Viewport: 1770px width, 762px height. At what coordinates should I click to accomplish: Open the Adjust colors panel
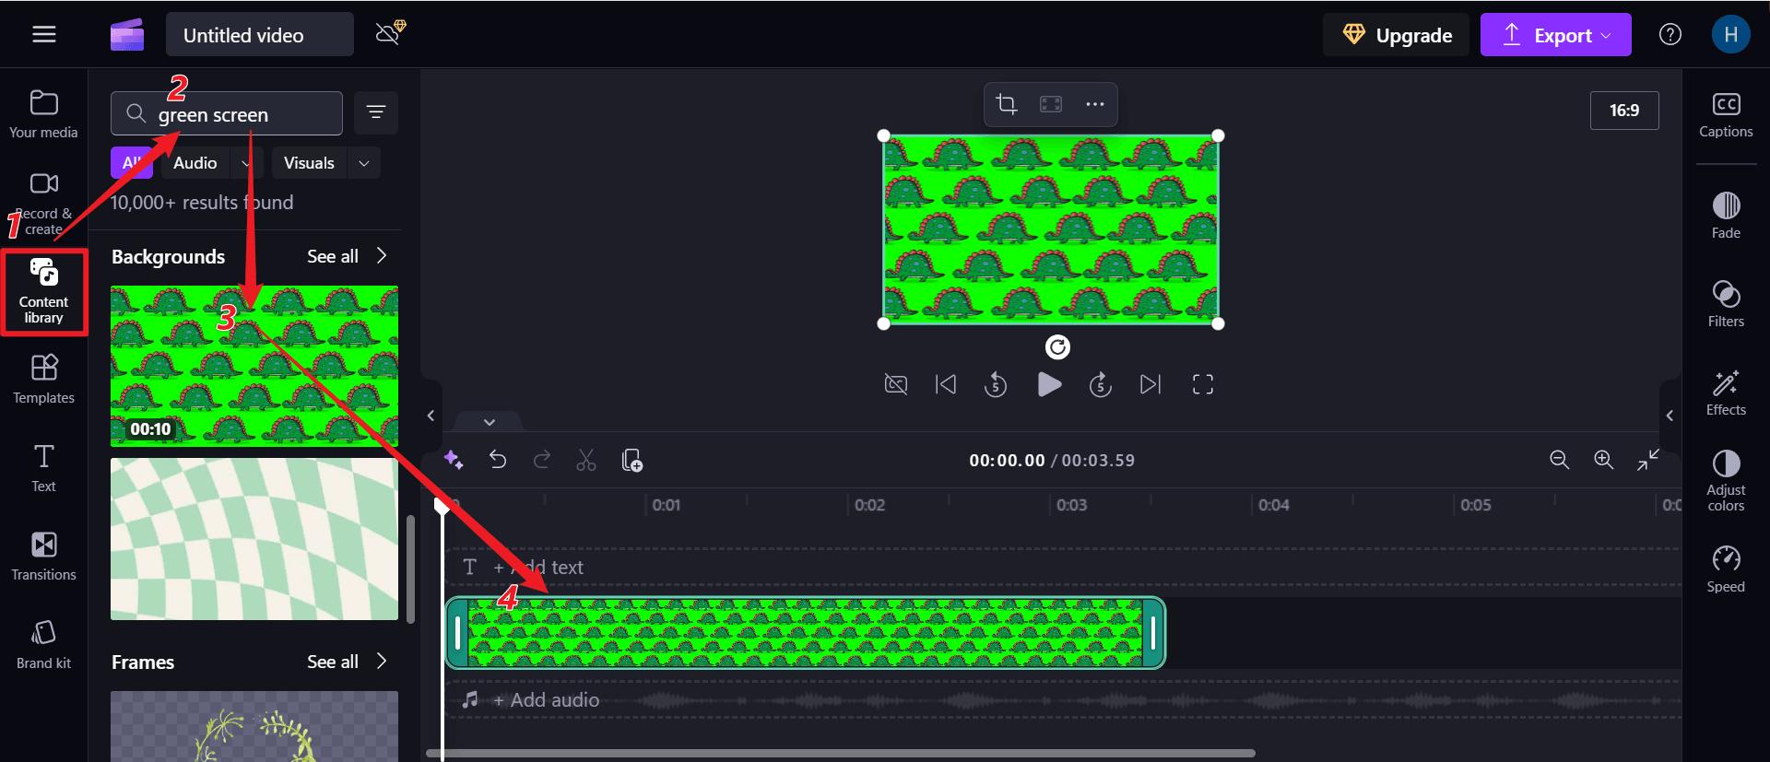[1726, 480]
